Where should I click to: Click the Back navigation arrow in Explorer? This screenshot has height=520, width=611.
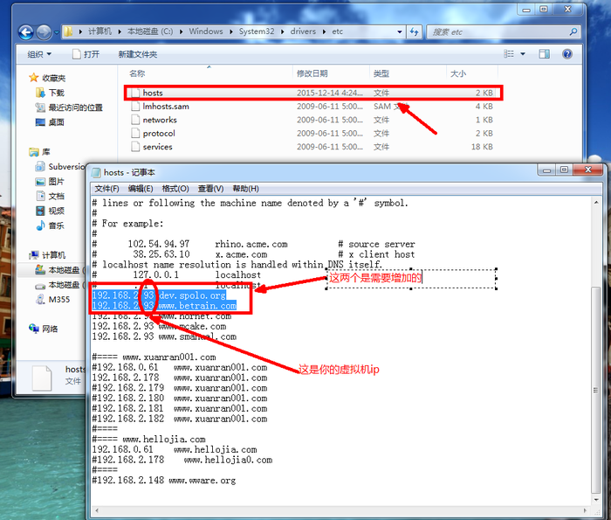coord(26,32)
